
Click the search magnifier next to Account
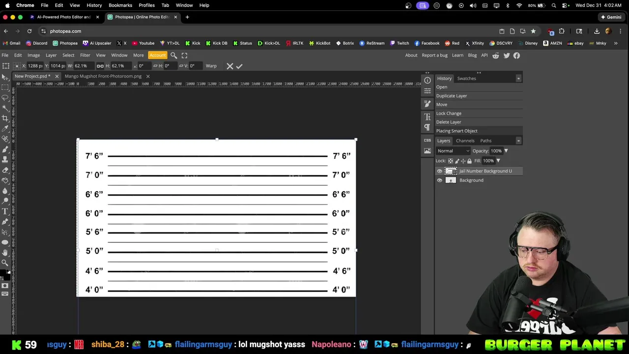pos(173,56)
